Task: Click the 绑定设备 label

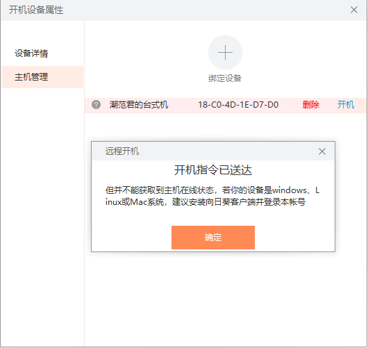Action: pyautogui.click(x=225, y=78)
